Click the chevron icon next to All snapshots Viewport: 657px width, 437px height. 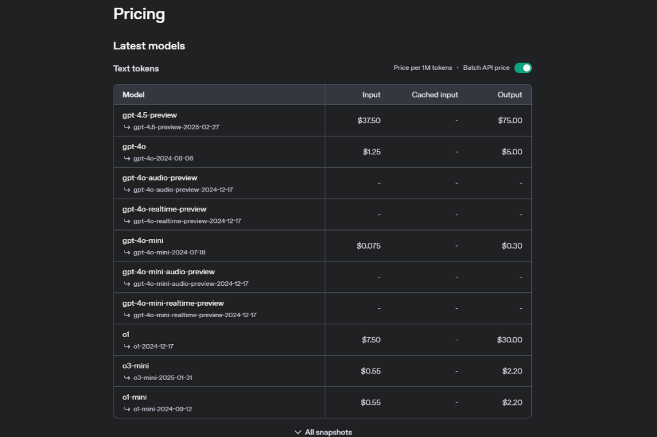click(298, 432)
